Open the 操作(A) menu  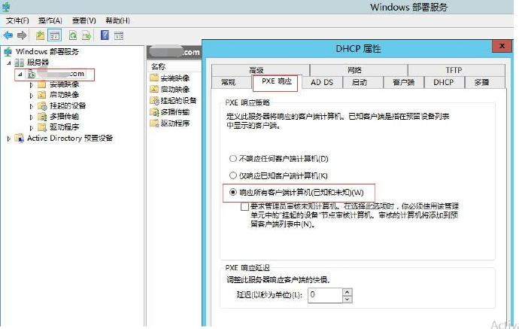(50, 20)
